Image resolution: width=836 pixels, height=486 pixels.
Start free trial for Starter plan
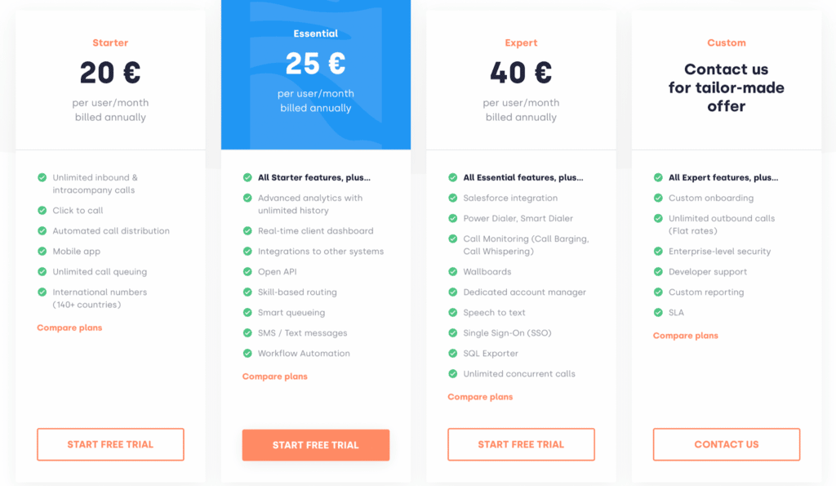(x=110, y=444)
